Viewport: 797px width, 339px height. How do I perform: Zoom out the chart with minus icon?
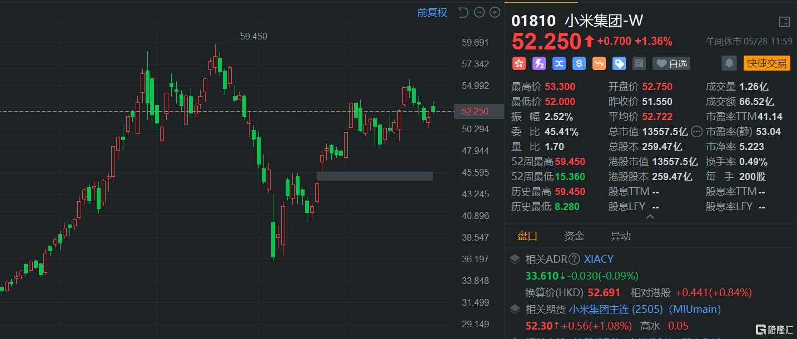pyautogui.click(x=479, y=13)
